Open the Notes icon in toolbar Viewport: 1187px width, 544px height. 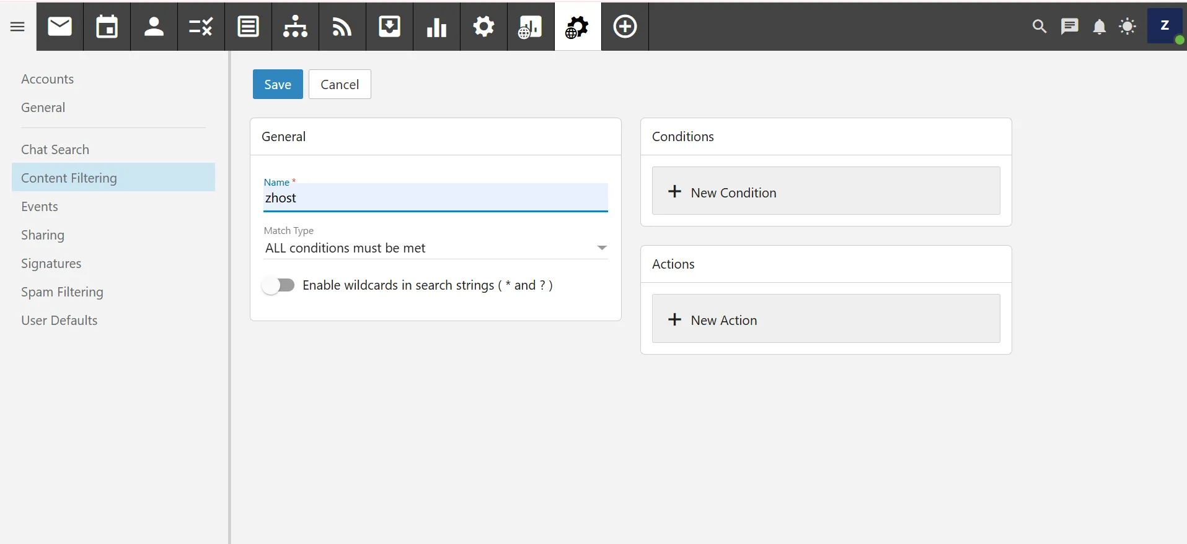click(249, 27)
